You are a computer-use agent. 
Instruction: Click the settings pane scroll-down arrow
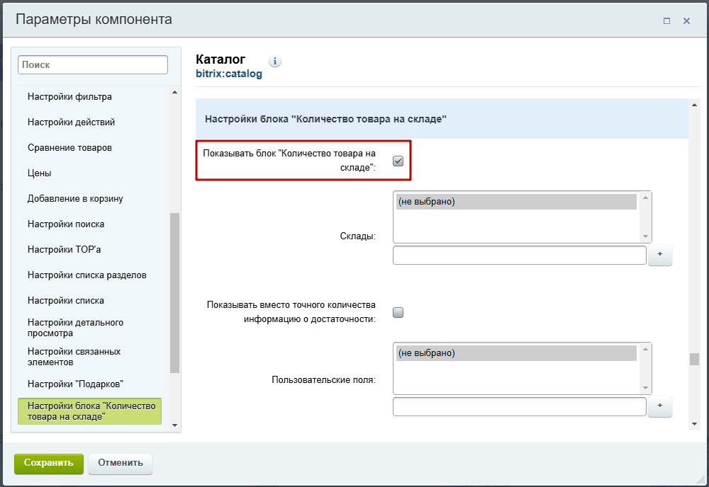pos(694,424)
